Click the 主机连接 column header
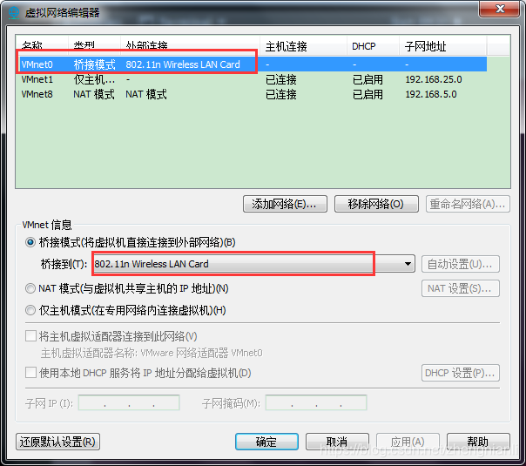The width and height of the screenshot is (526, 466). point(303,46)
